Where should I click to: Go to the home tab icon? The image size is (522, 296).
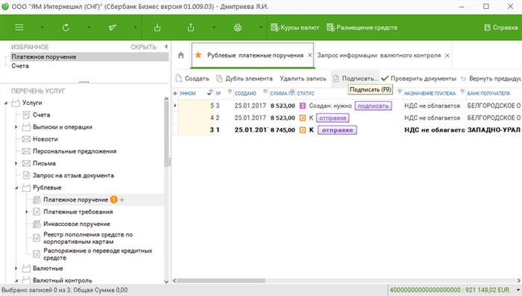point(180,55)
